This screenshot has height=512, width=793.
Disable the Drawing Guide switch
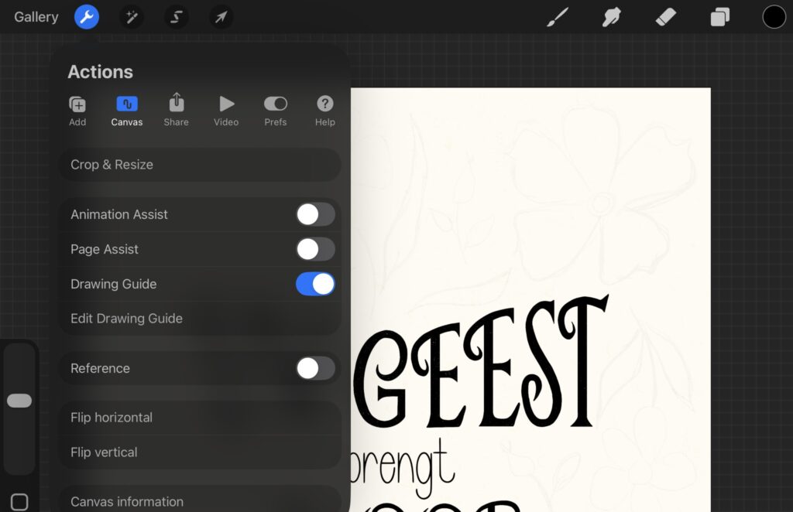coord(315,284)
